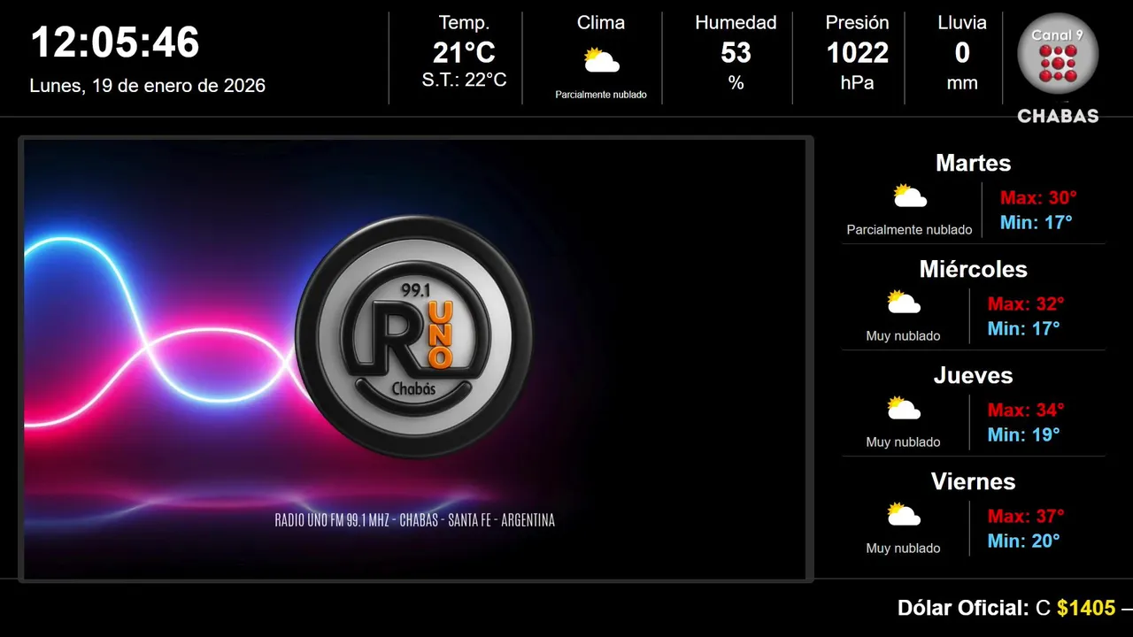This screenshot has width=1133, height=637.
Task: Click Viernes Muy nublado description
Action: (903, 549)
